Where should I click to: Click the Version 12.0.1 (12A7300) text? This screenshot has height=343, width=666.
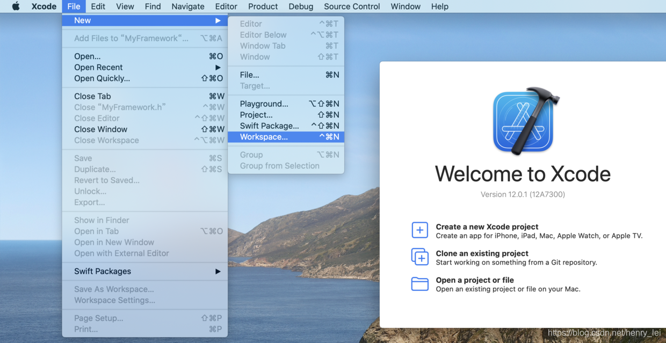[x=523, y=194]
